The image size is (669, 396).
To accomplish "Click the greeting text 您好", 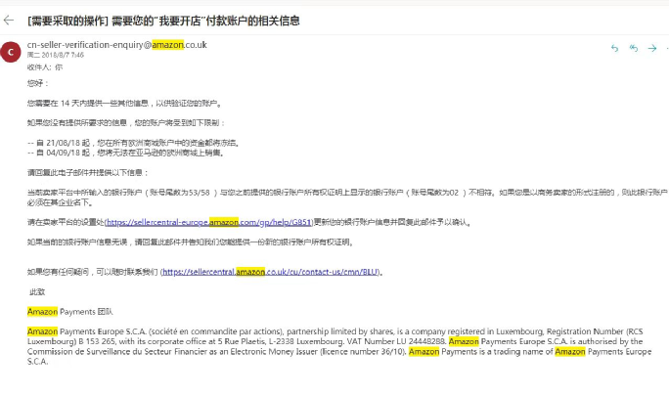I will 38,83.
